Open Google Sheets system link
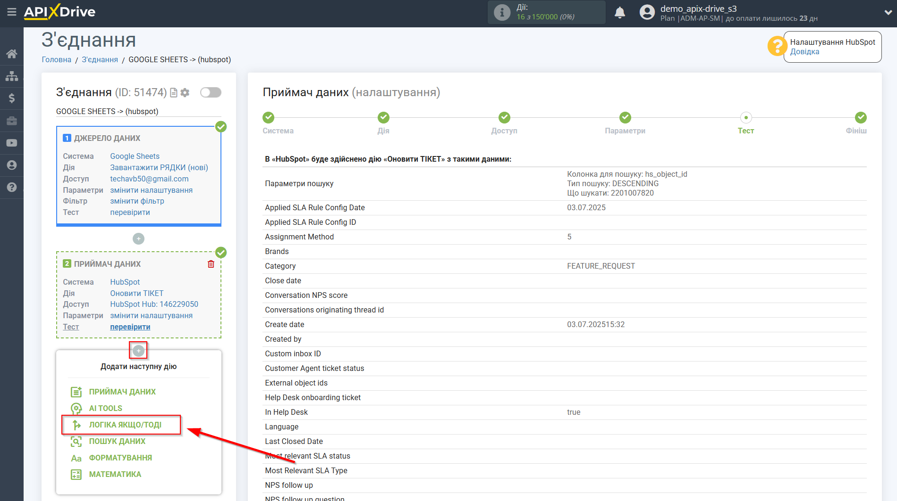 point(135,156)
